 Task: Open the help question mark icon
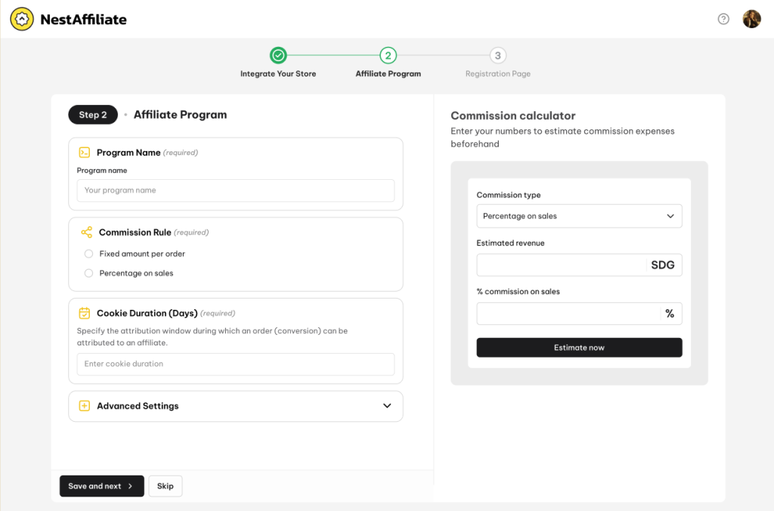[x=723, y=19]
